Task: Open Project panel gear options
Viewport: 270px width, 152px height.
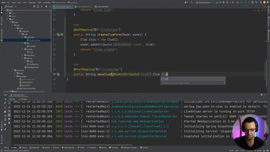Action: 46,7
